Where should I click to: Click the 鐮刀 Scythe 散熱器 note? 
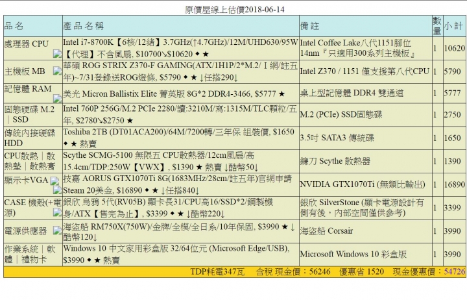point(335,161)
